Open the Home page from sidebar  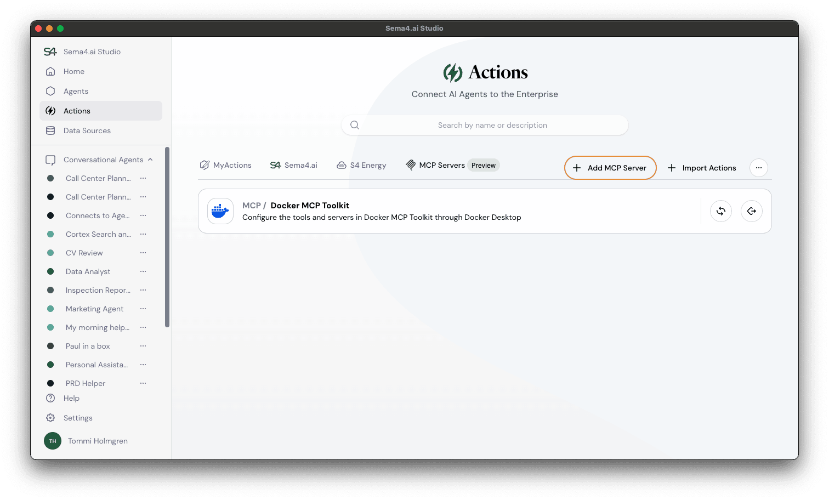click(73, 71)
